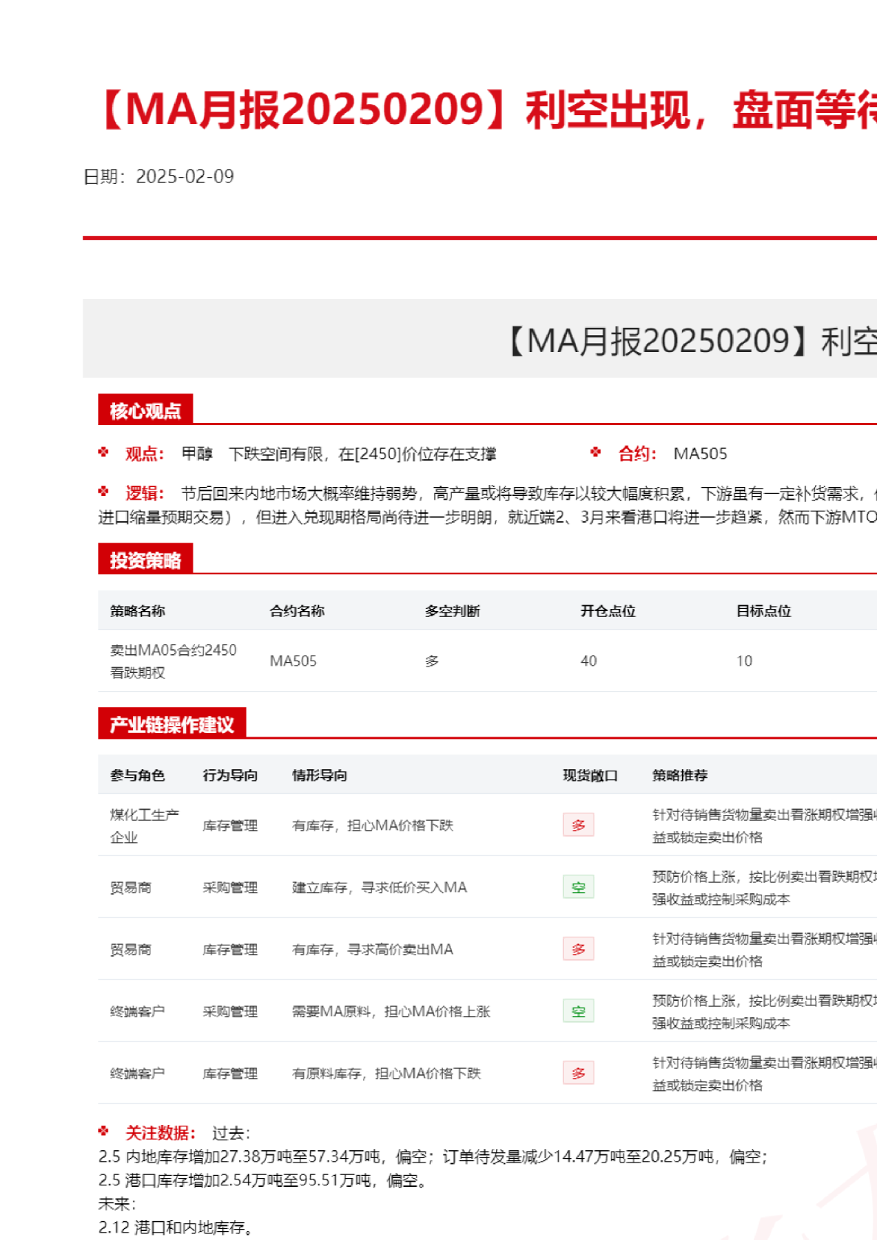Click the date text 2025-02-09
The height and width of the screenshot is (1240, 877).
(185, 176)
